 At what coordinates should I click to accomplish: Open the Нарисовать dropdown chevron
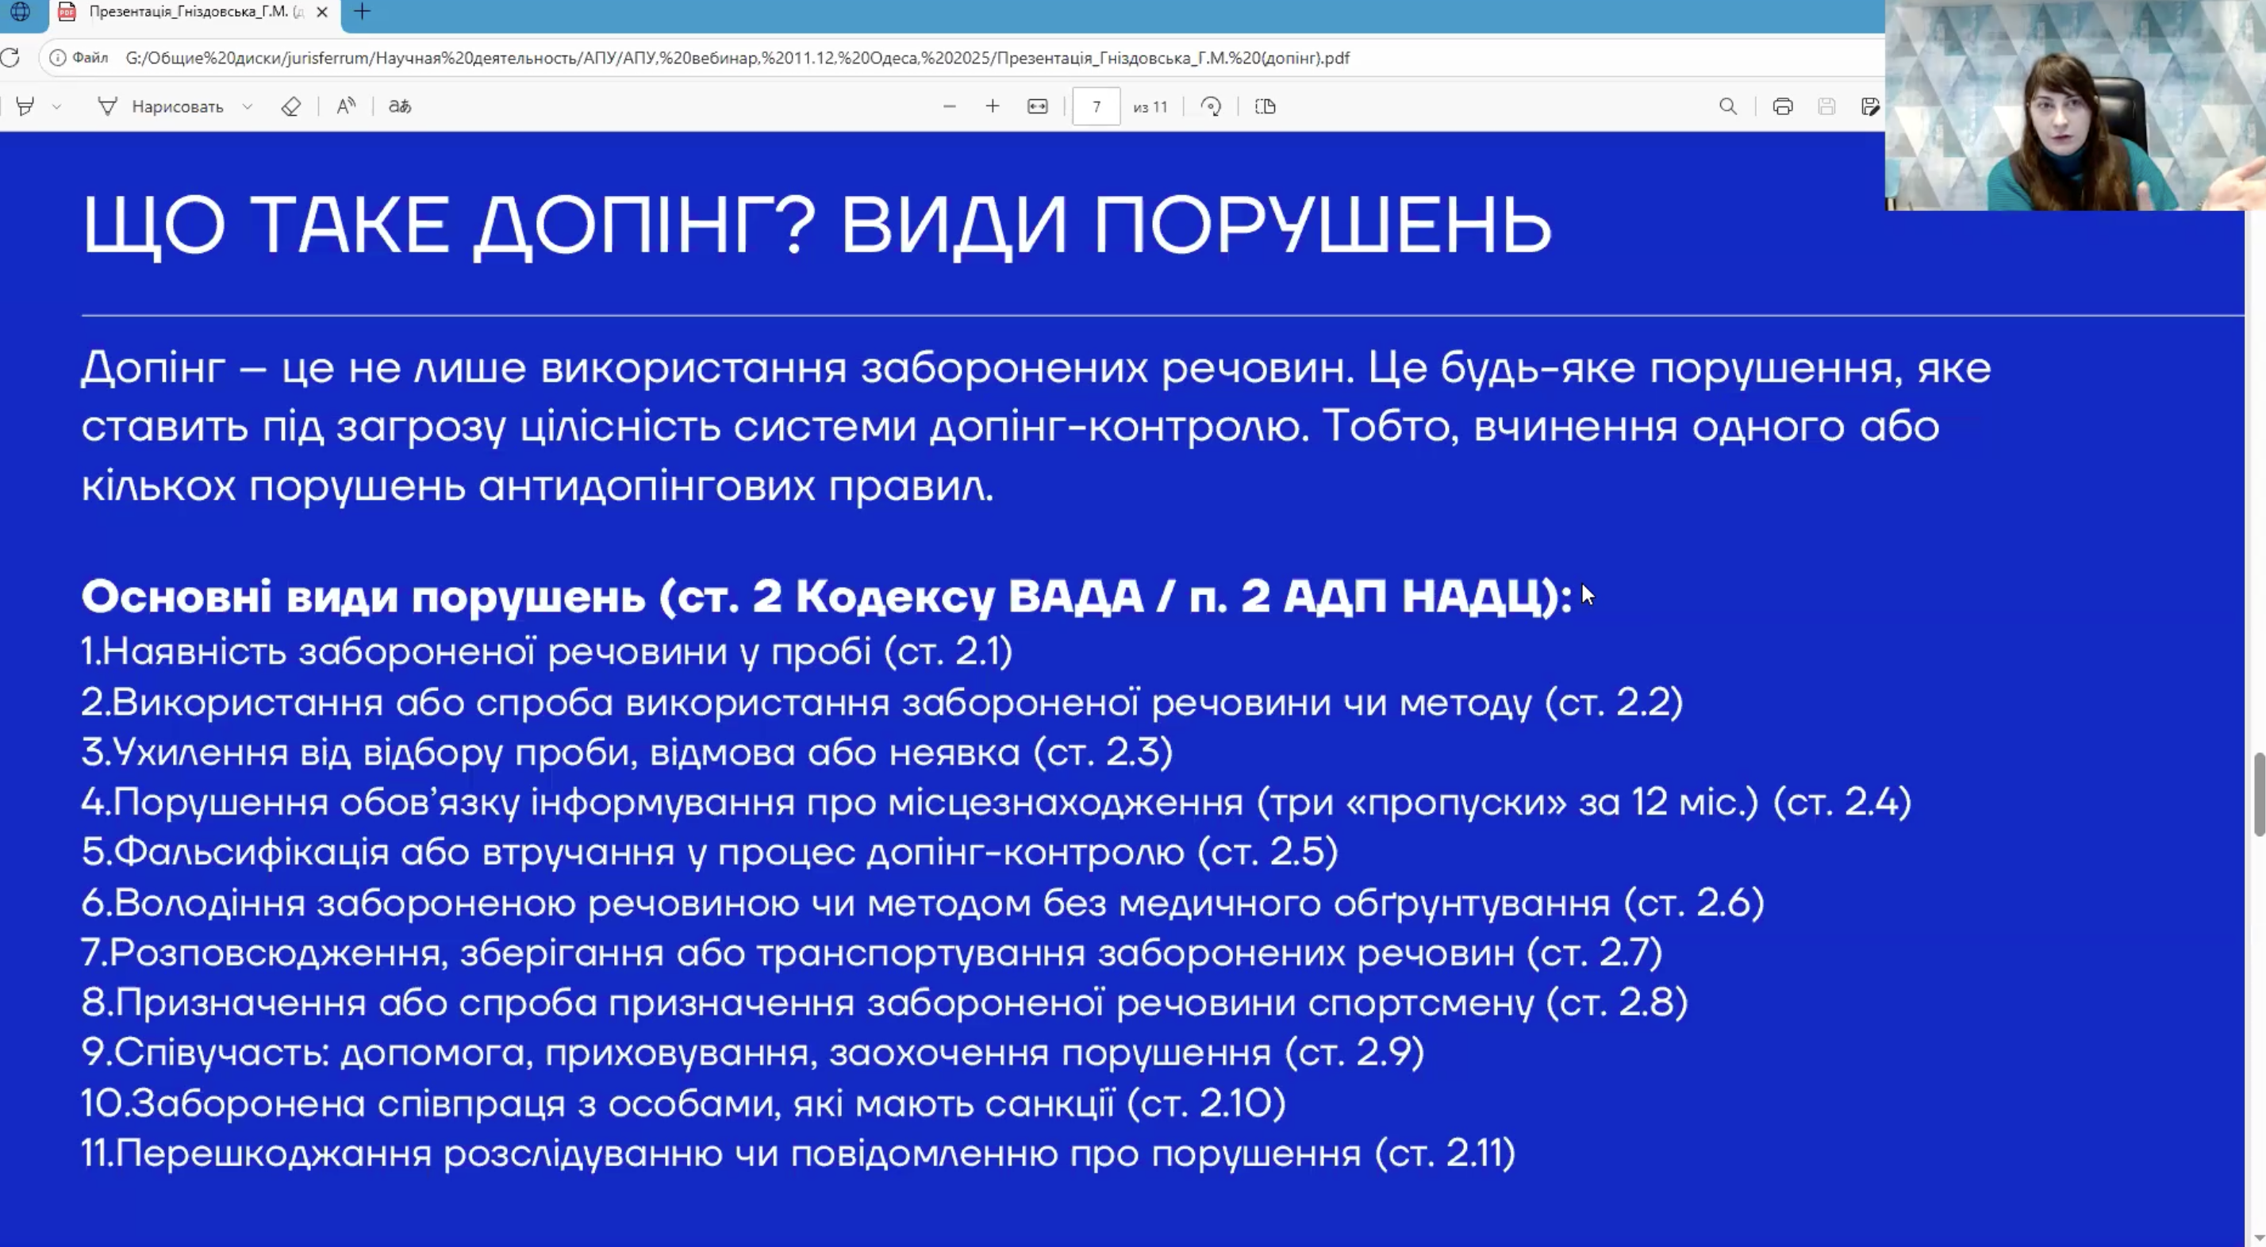pyautogui.click(x=248, y=106)
